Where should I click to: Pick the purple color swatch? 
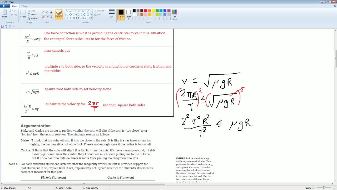click(x=169, y=11)
